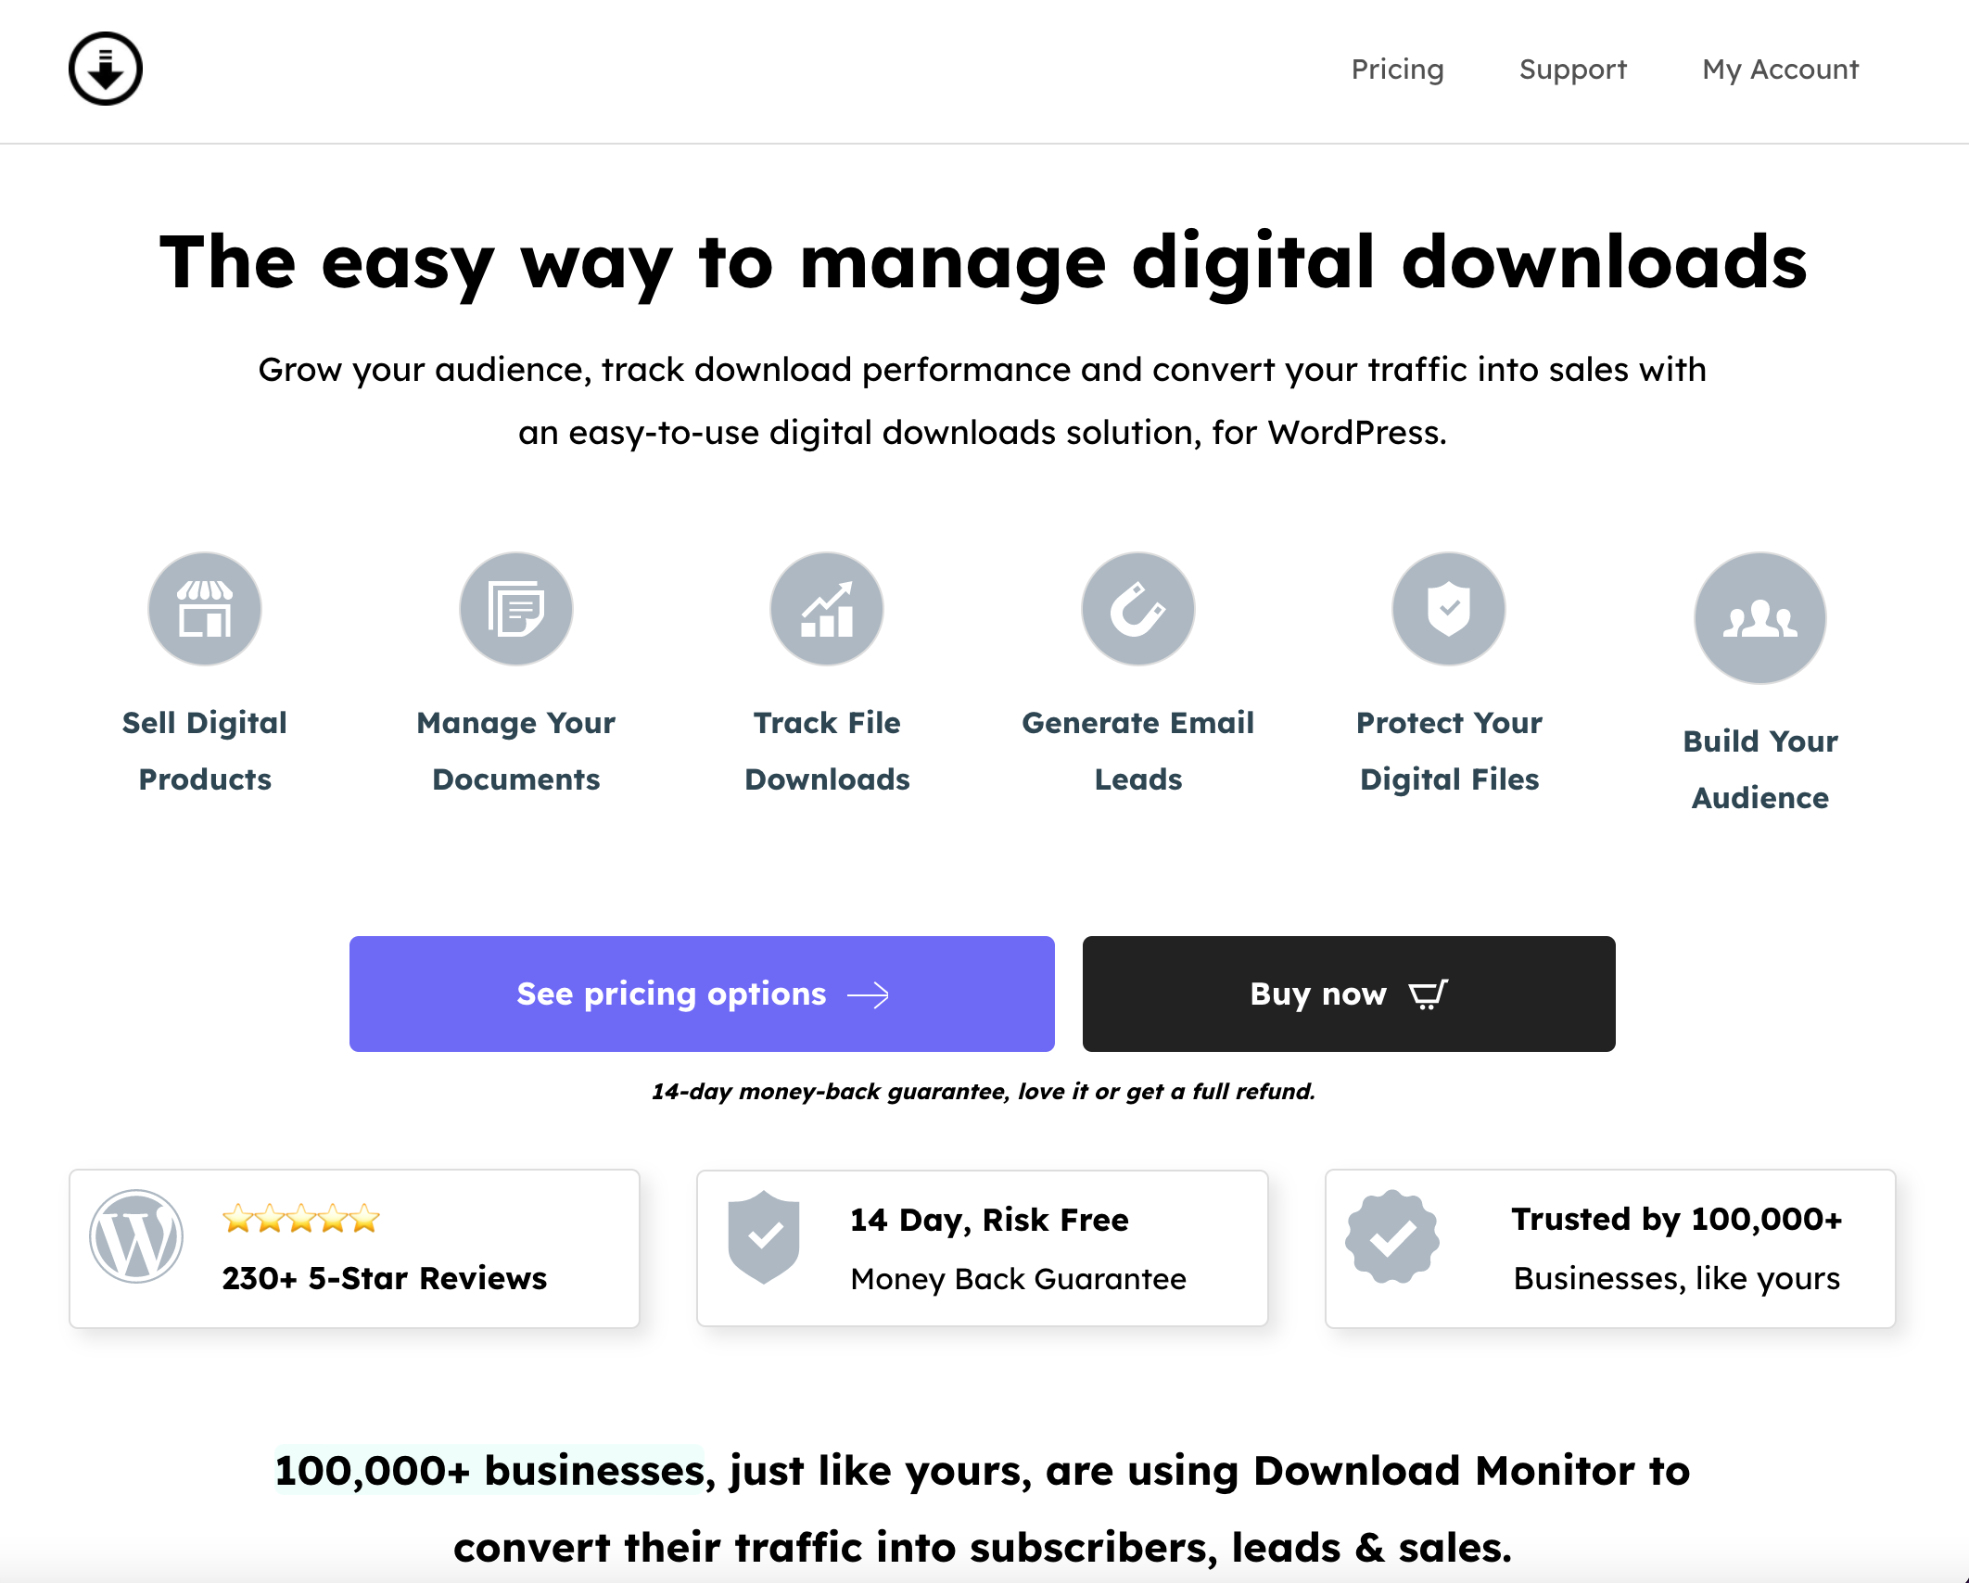Image resolution: width=1969 pixels, height=1583 pixels.
Task: Click the highlighted 100,000+ businesses text
Action: pos(489,1471)
